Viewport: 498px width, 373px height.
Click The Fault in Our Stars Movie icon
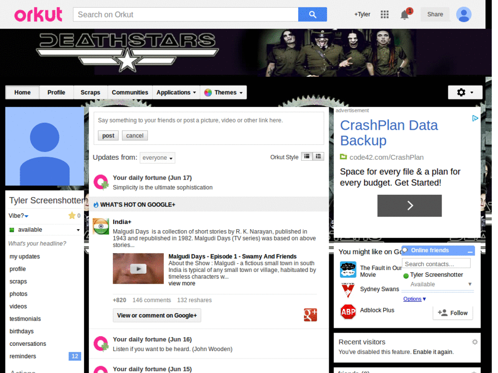348,270
